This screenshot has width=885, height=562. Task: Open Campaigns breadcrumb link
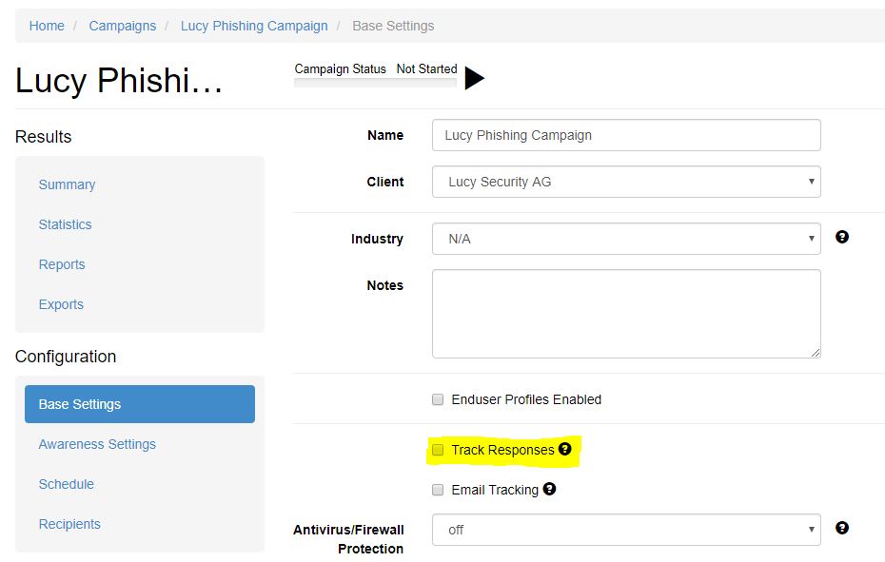pos(123,26)
